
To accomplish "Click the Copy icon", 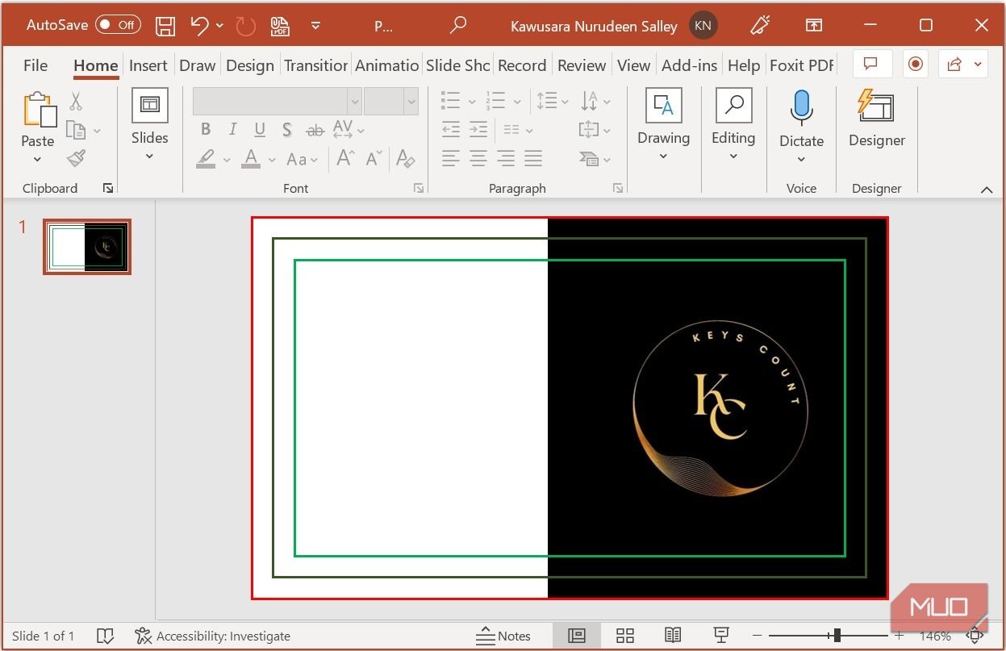I will coord(76,130).
